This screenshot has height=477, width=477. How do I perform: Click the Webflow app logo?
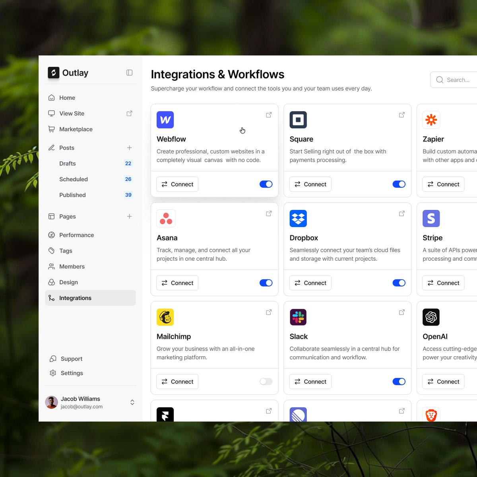(x=165, y=120)
